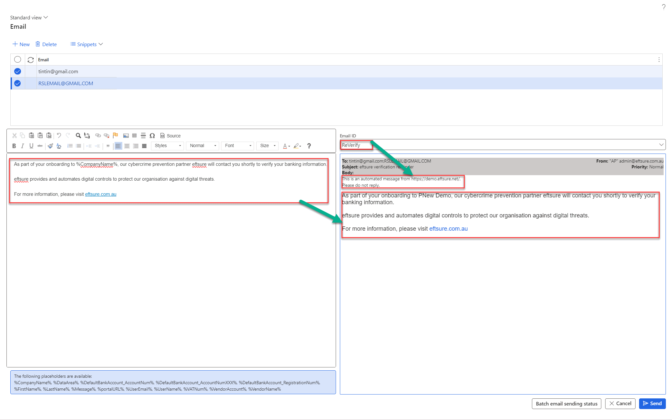This screenshot has height=420, width=672.
Task: Click New to add an email
Action: [21, 44]
